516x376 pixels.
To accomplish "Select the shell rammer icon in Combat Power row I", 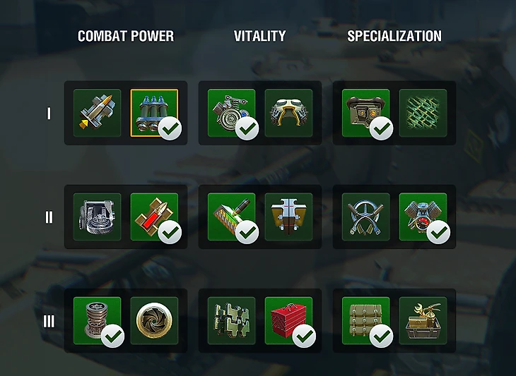I will pyautogui.click(x=97, y=113).
